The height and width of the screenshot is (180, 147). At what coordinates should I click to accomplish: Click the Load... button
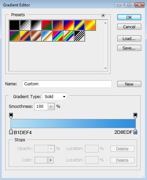(129, 38)
